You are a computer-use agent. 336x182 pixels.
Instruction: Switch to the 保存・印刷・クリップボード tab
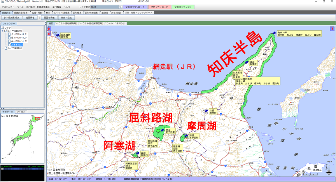tap(138, 13)
